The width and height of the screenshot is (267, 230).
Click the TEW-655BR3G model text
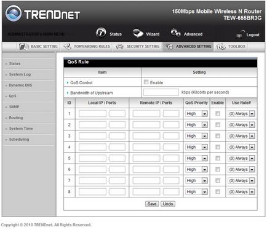tap(242, 18)
